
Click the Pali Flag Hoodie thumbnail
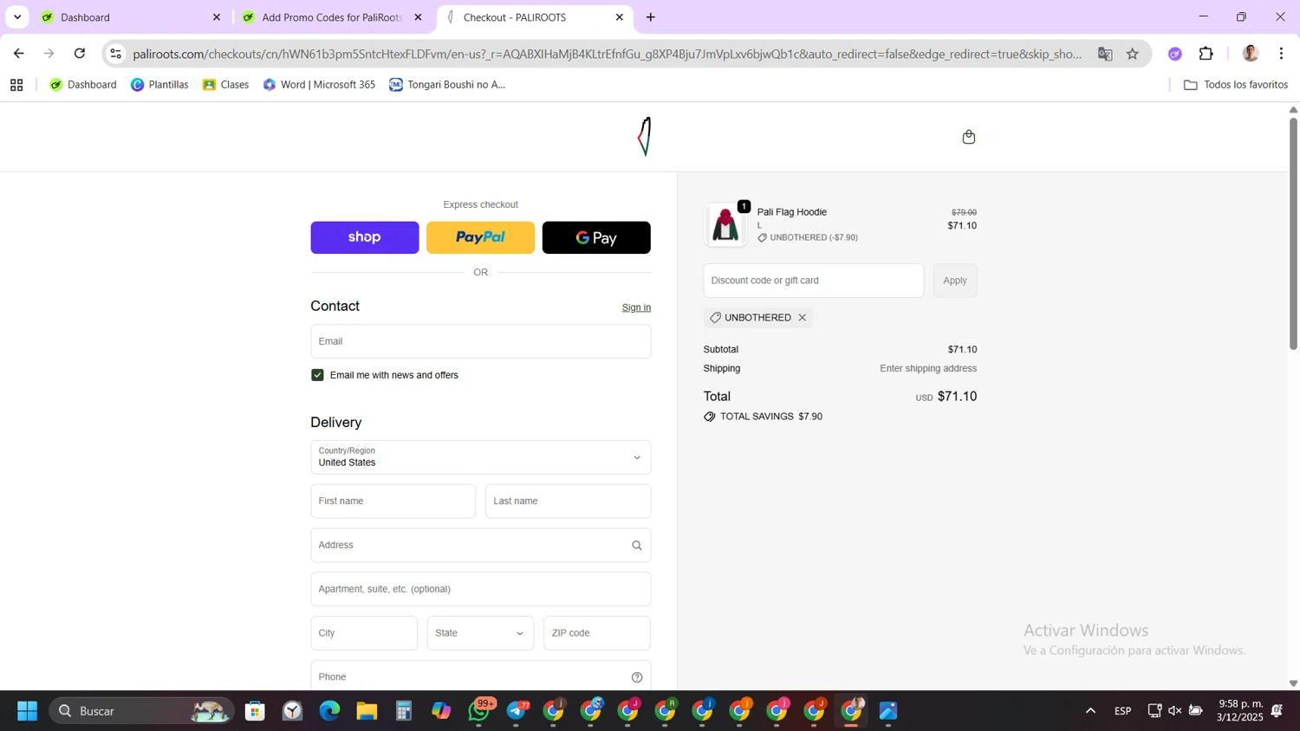point(725,224)
